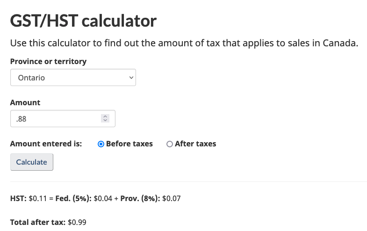The image size is (367, 231).
Task: Select the After taxes radio button
Action: pyautogui.click(x=169, y=144)
